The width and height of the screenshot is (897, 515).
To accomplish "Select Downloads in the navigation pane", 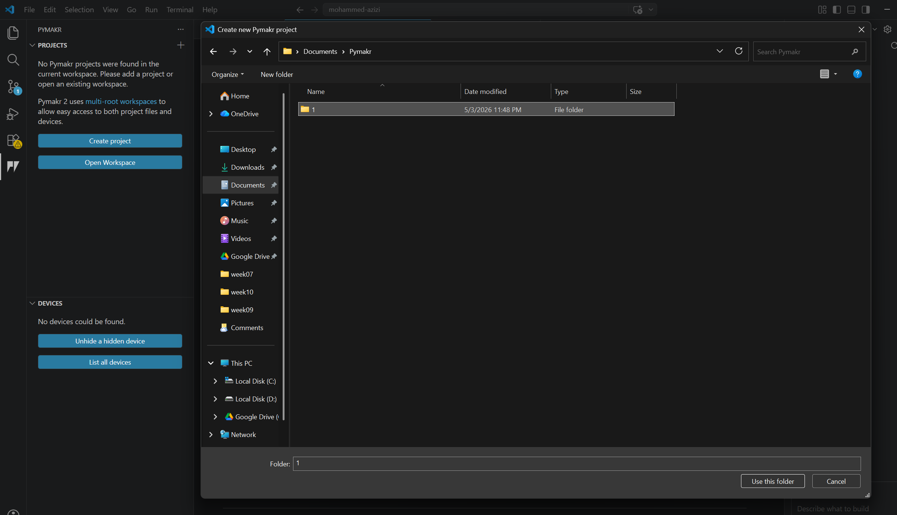I will [241, 167].
